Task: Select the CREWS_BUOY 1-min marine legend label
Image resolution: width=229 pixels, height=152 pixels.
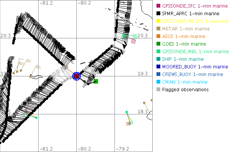Action: coord(192,74)
